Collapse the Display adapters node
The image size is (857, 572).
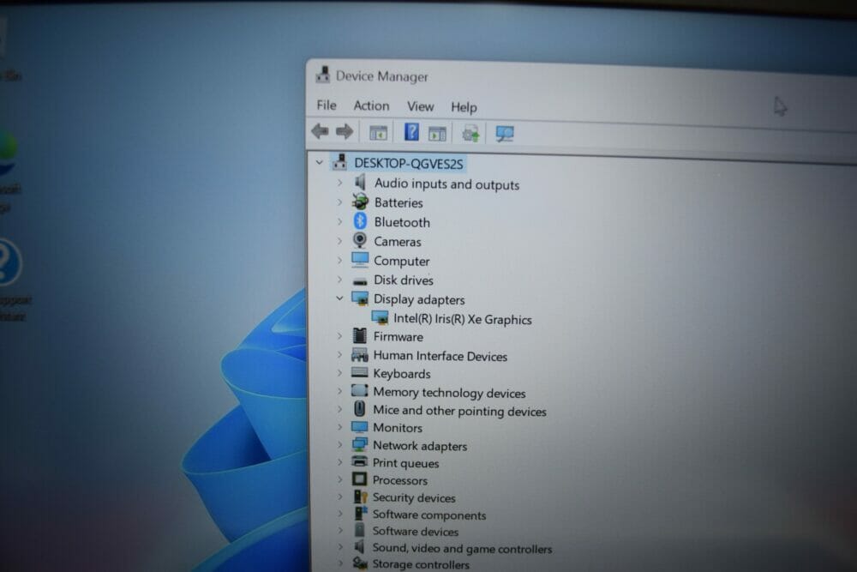tap(339, 298)
